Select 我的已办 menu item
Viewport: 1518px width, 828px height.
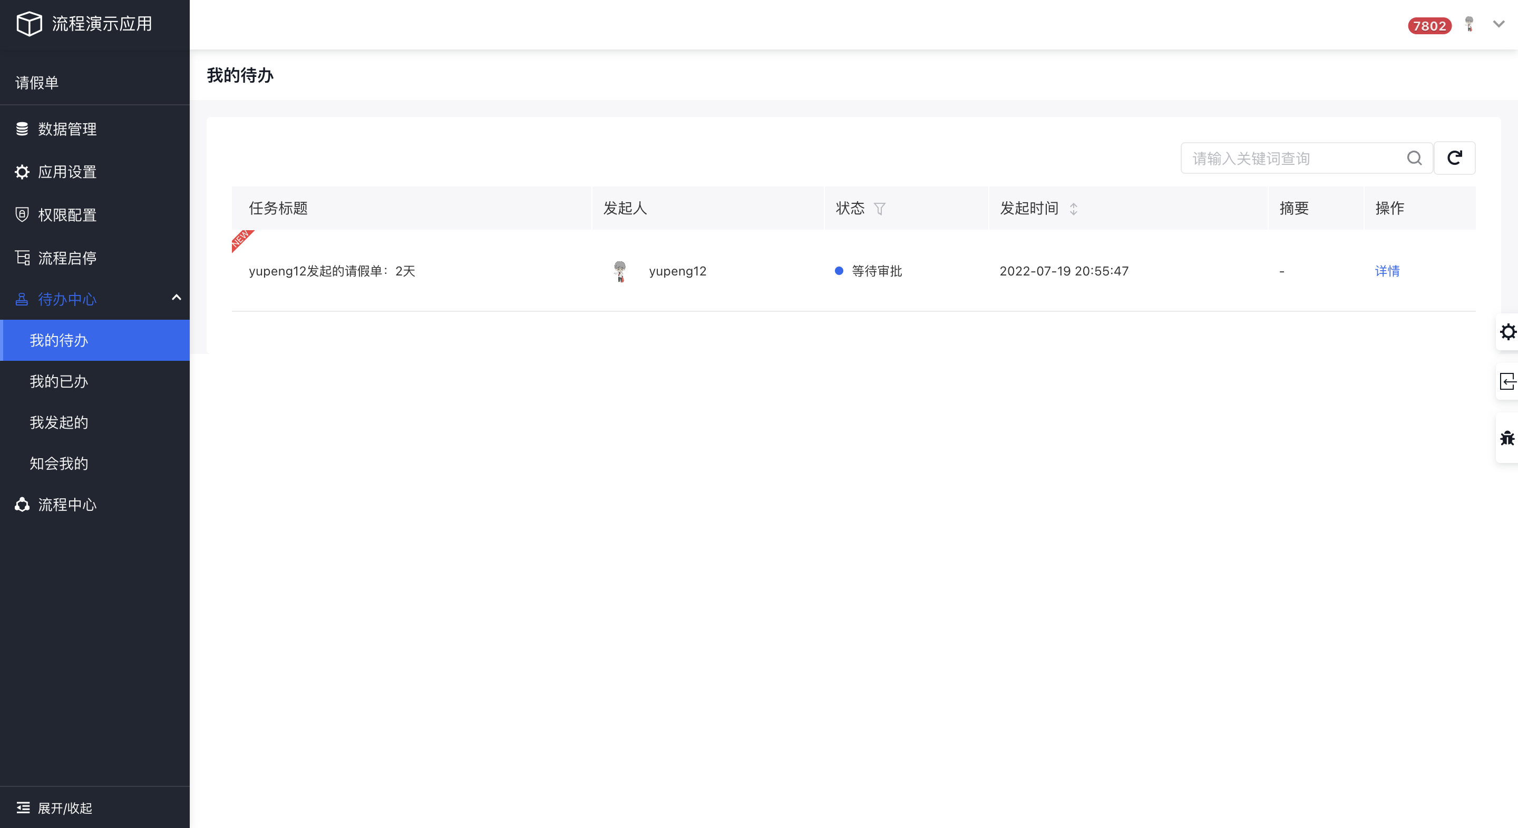point(95,382)
